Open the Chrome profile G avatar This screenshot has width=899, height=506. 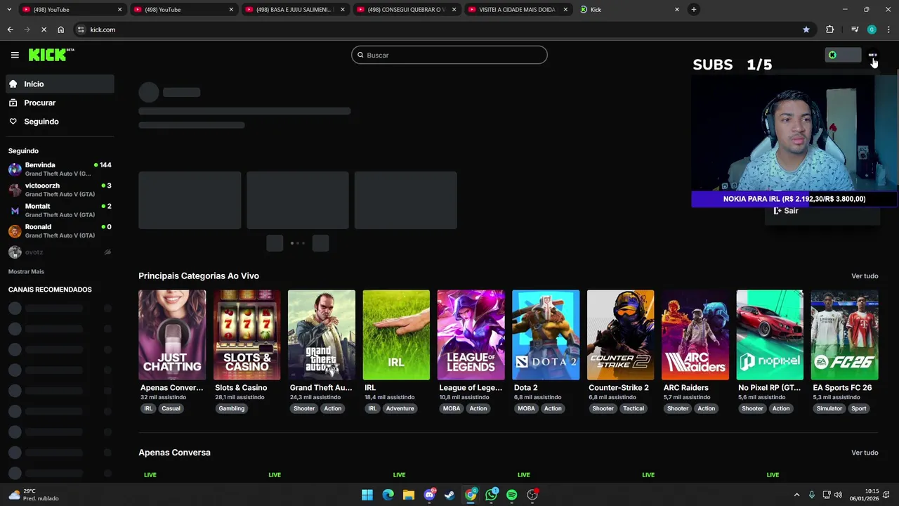872,30
